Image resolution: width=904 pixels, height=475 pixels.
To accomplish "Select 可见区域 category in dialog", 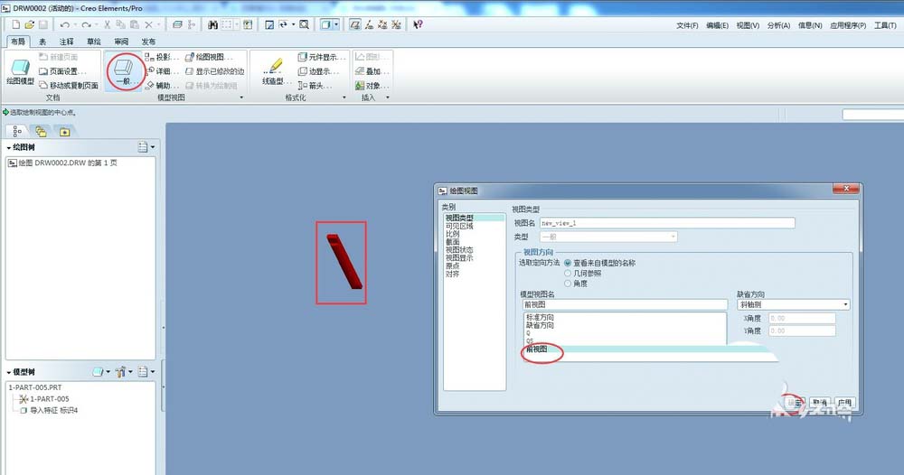I will 459,227.
